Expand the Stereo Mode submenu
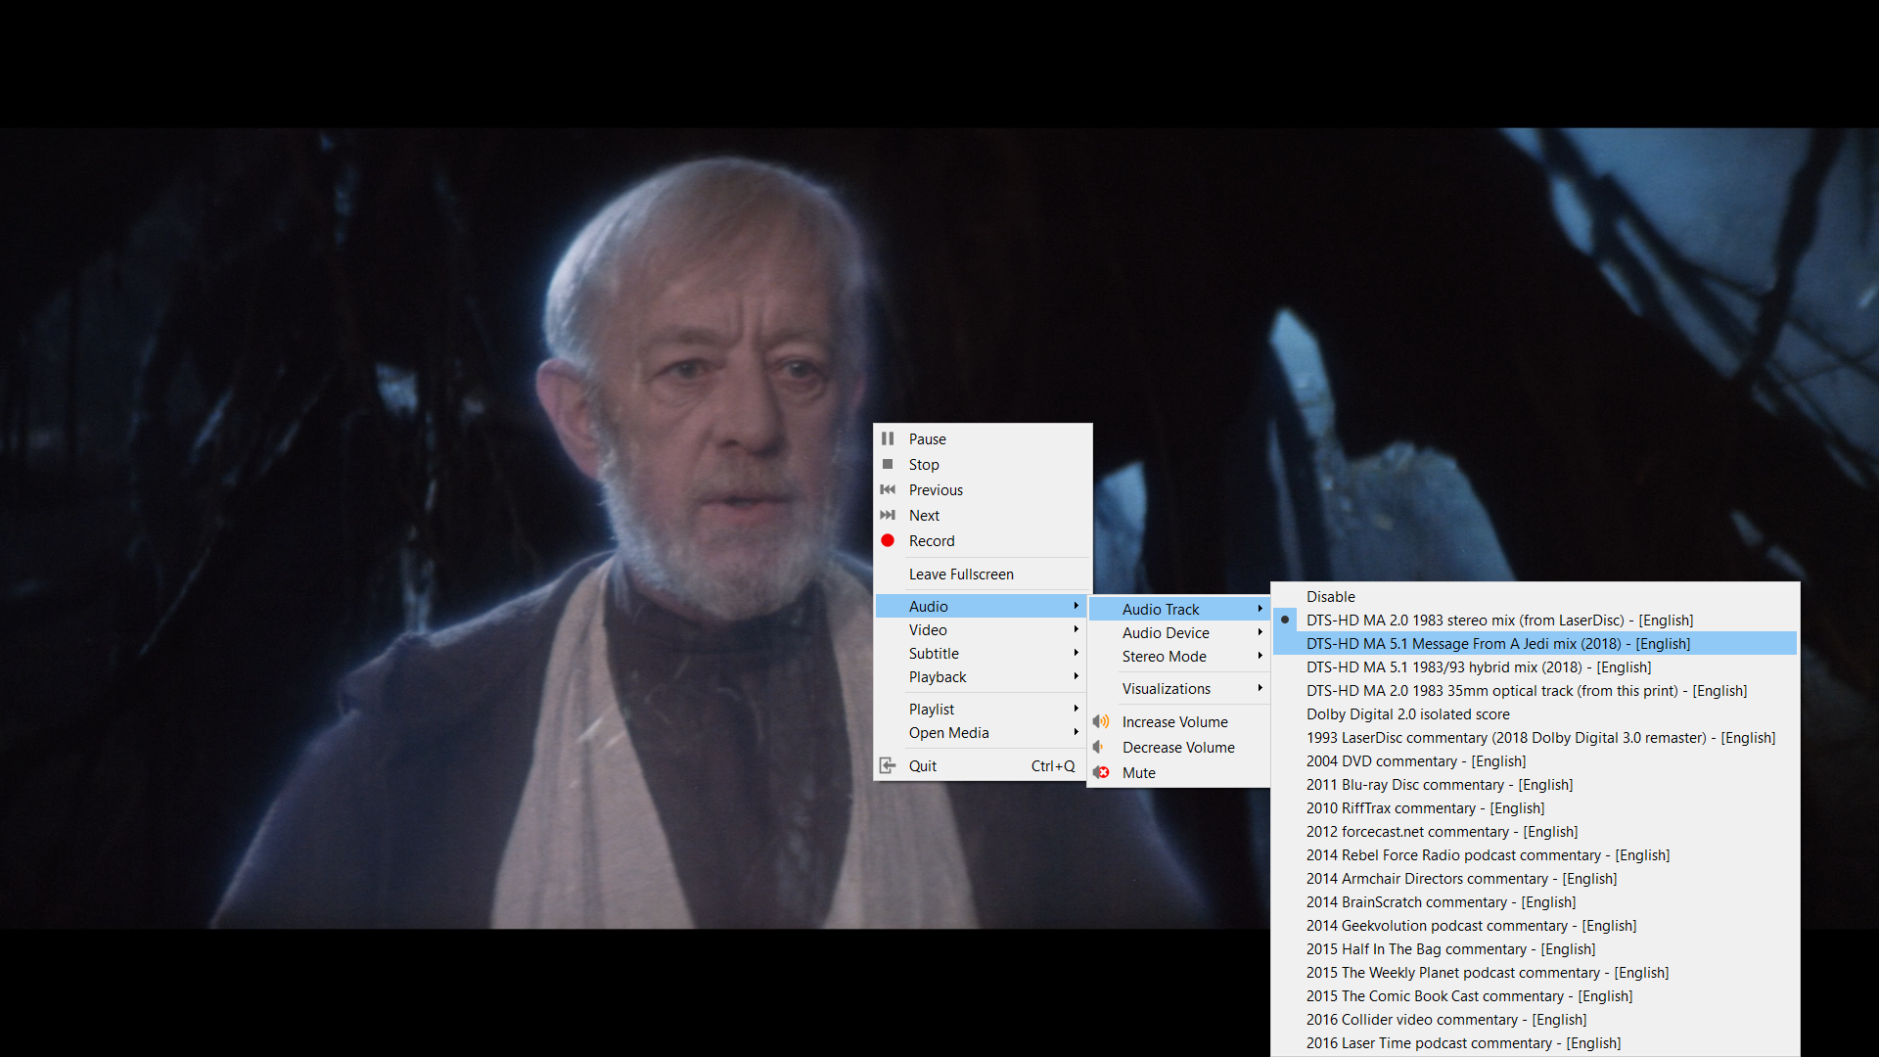 click(1178, 656)
